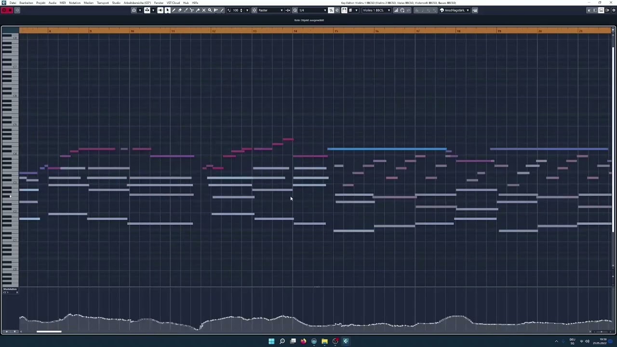Open Auto-Scroll settings dropdown arrow
The width and height of the screenshot is (617, 347).
tap(153, 10)
